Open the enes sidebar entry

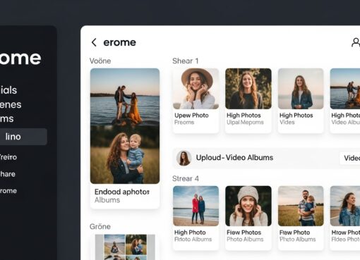pos(11,104)
